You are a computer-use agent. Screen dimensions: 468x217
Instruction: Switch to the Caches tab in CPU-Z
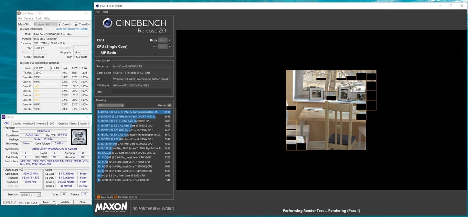tap(17, 123)
